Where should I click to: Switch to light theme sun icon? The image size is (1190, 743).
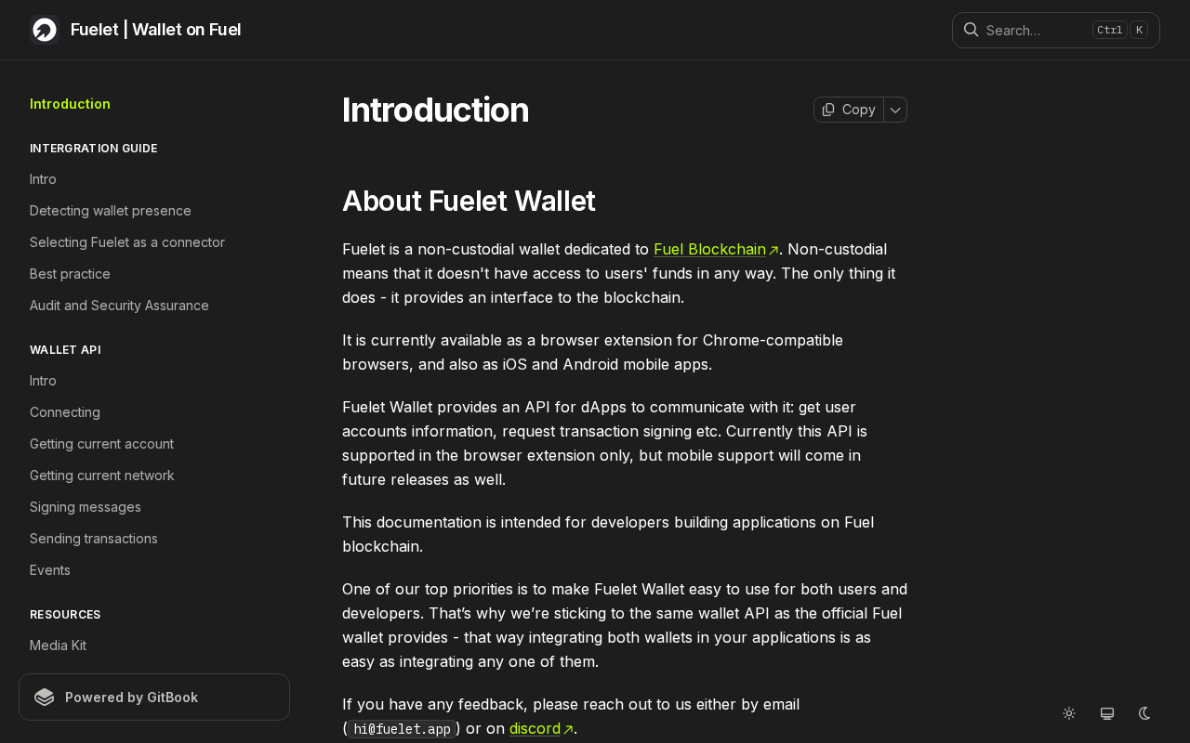[1069, 713]
